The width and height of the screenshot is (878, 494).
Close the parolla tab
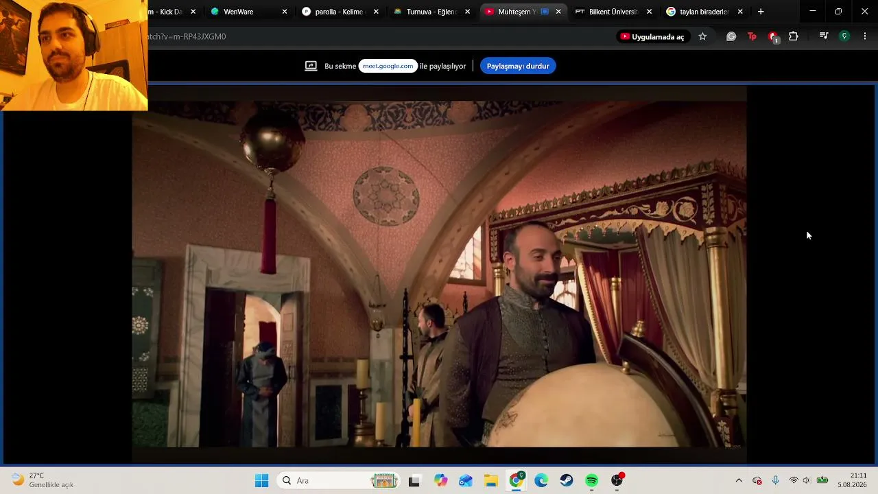(x=376, y=12)
